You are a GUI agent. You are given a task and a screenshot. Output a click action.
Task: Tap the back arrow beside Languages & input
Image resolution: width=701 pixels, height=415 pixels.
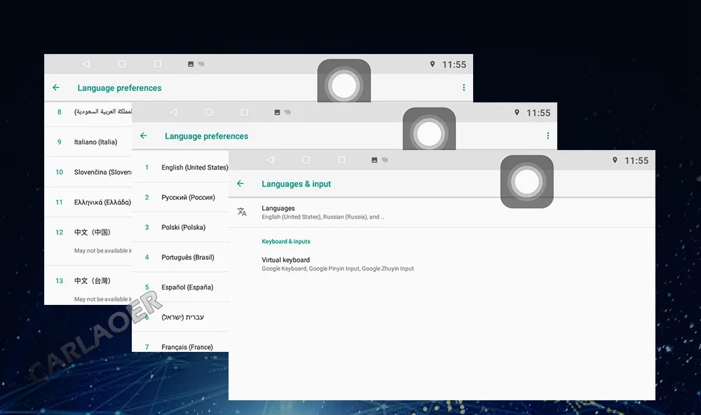[x=240, y=184]
